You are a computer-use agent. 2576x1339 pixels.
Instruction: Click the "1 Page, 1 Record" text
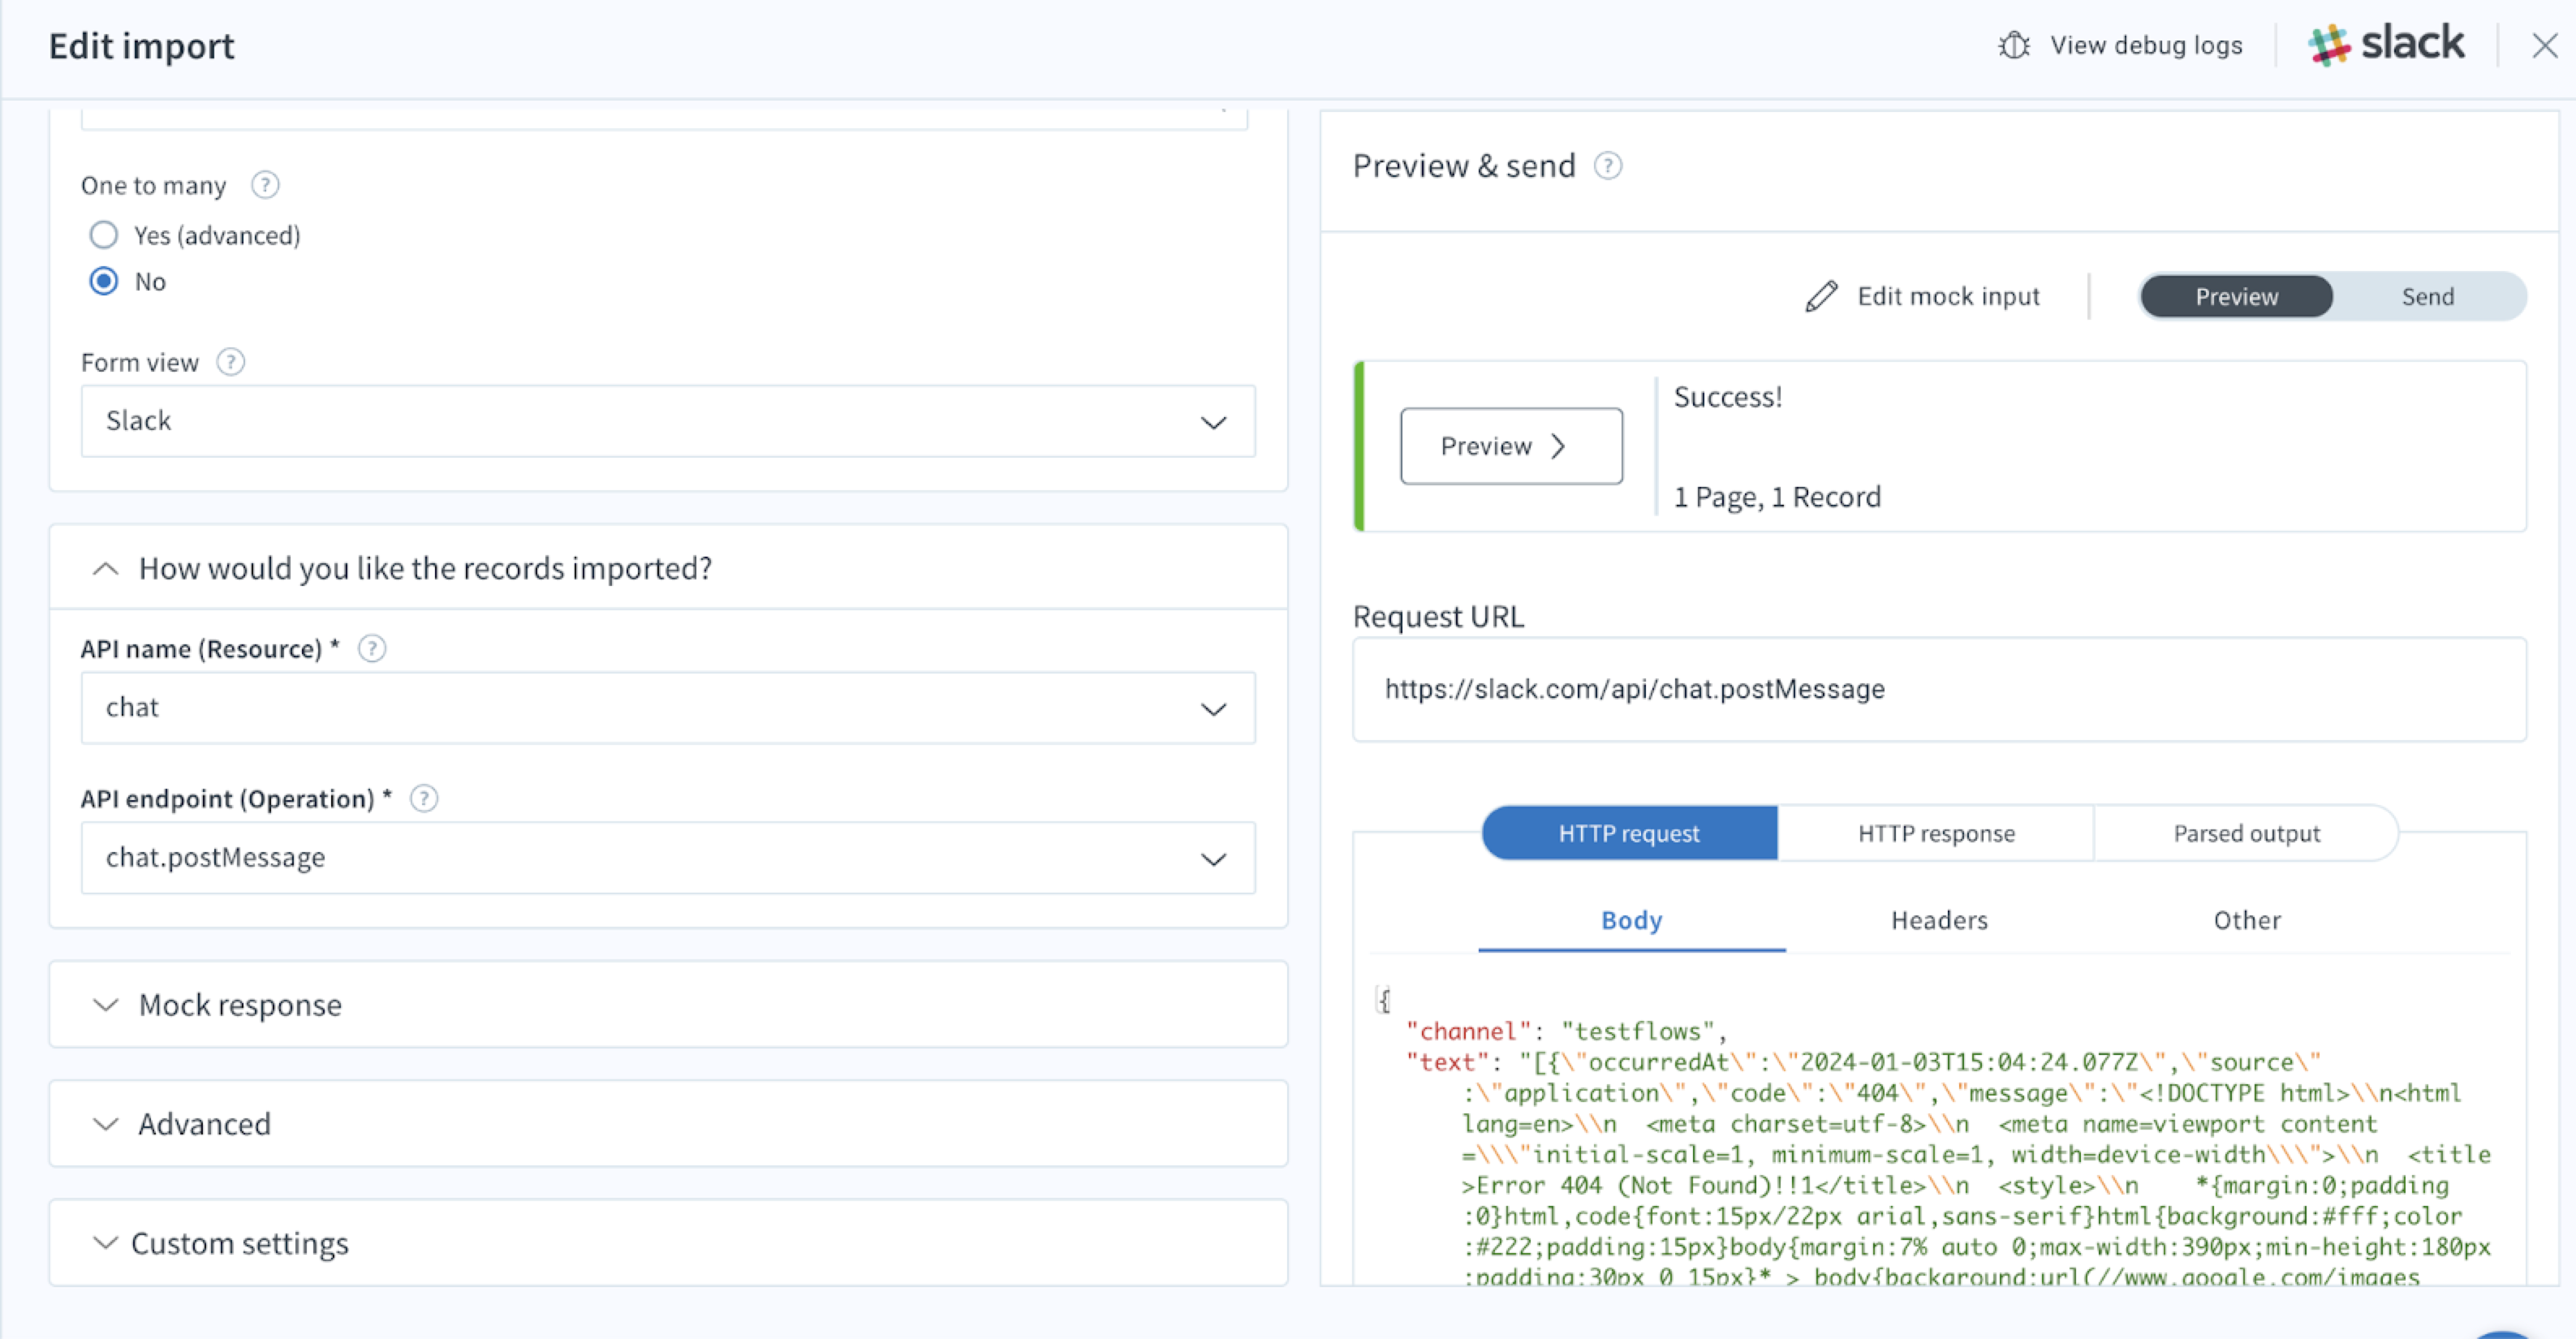[x=1777, y=497]
